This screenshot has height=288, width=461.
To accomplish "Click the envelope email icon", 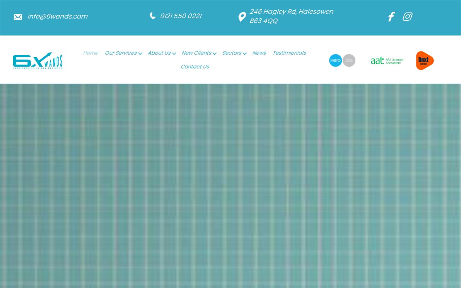I will coord(18,17).
